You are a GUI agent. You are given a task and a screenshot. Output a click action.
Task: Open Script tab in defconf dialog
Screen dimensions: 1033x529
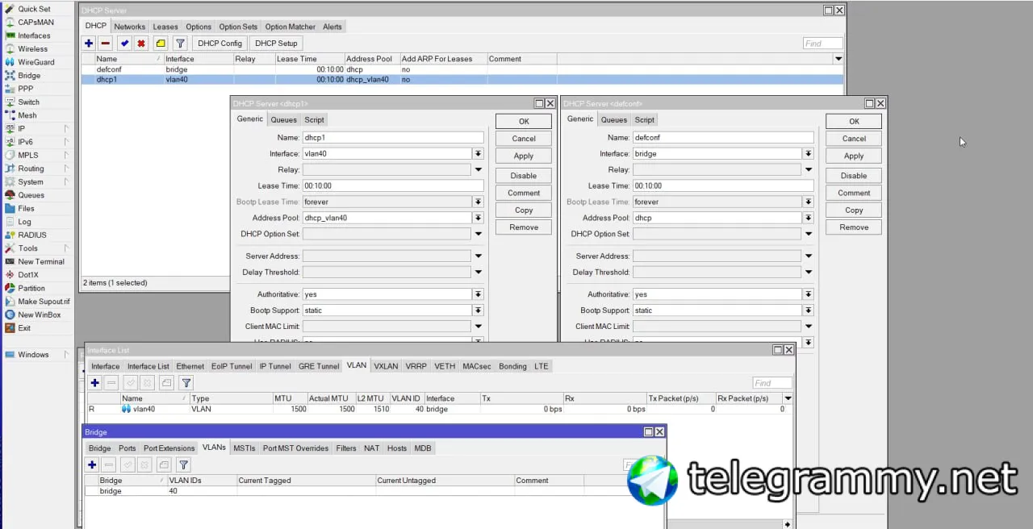[644, 120]
